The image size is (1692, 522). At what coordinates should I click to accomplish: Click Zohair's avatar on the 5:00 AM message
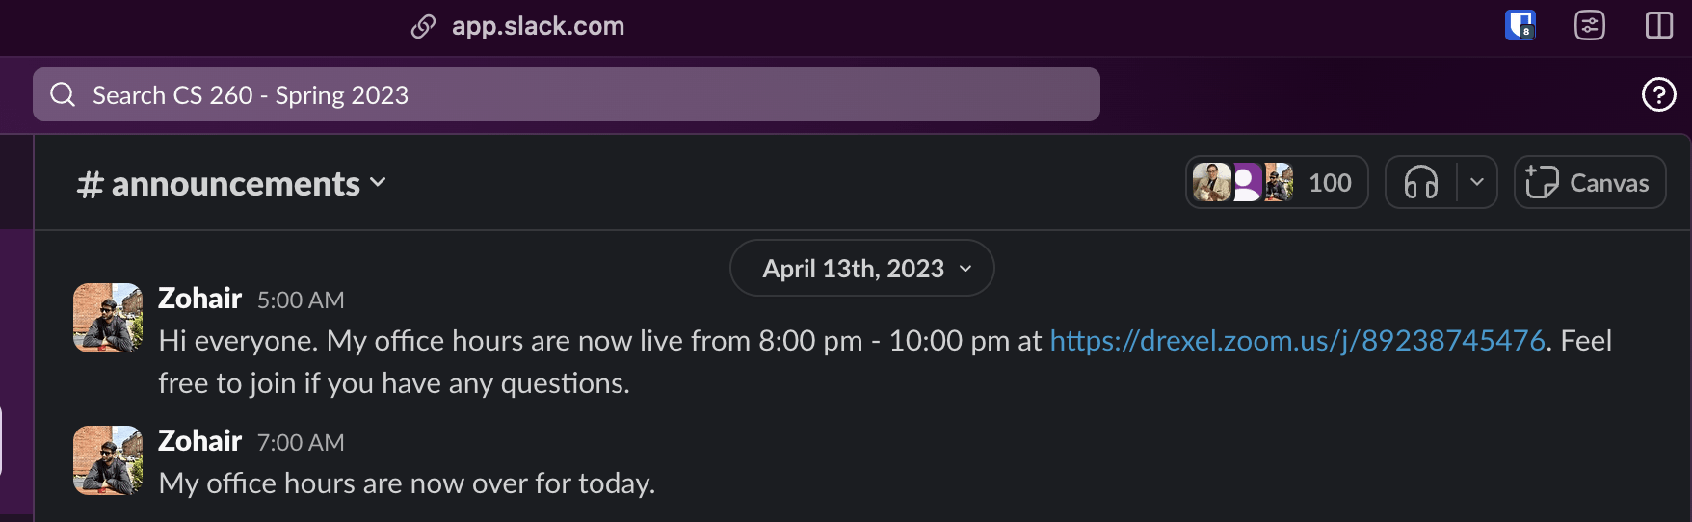tap(108, 318)
